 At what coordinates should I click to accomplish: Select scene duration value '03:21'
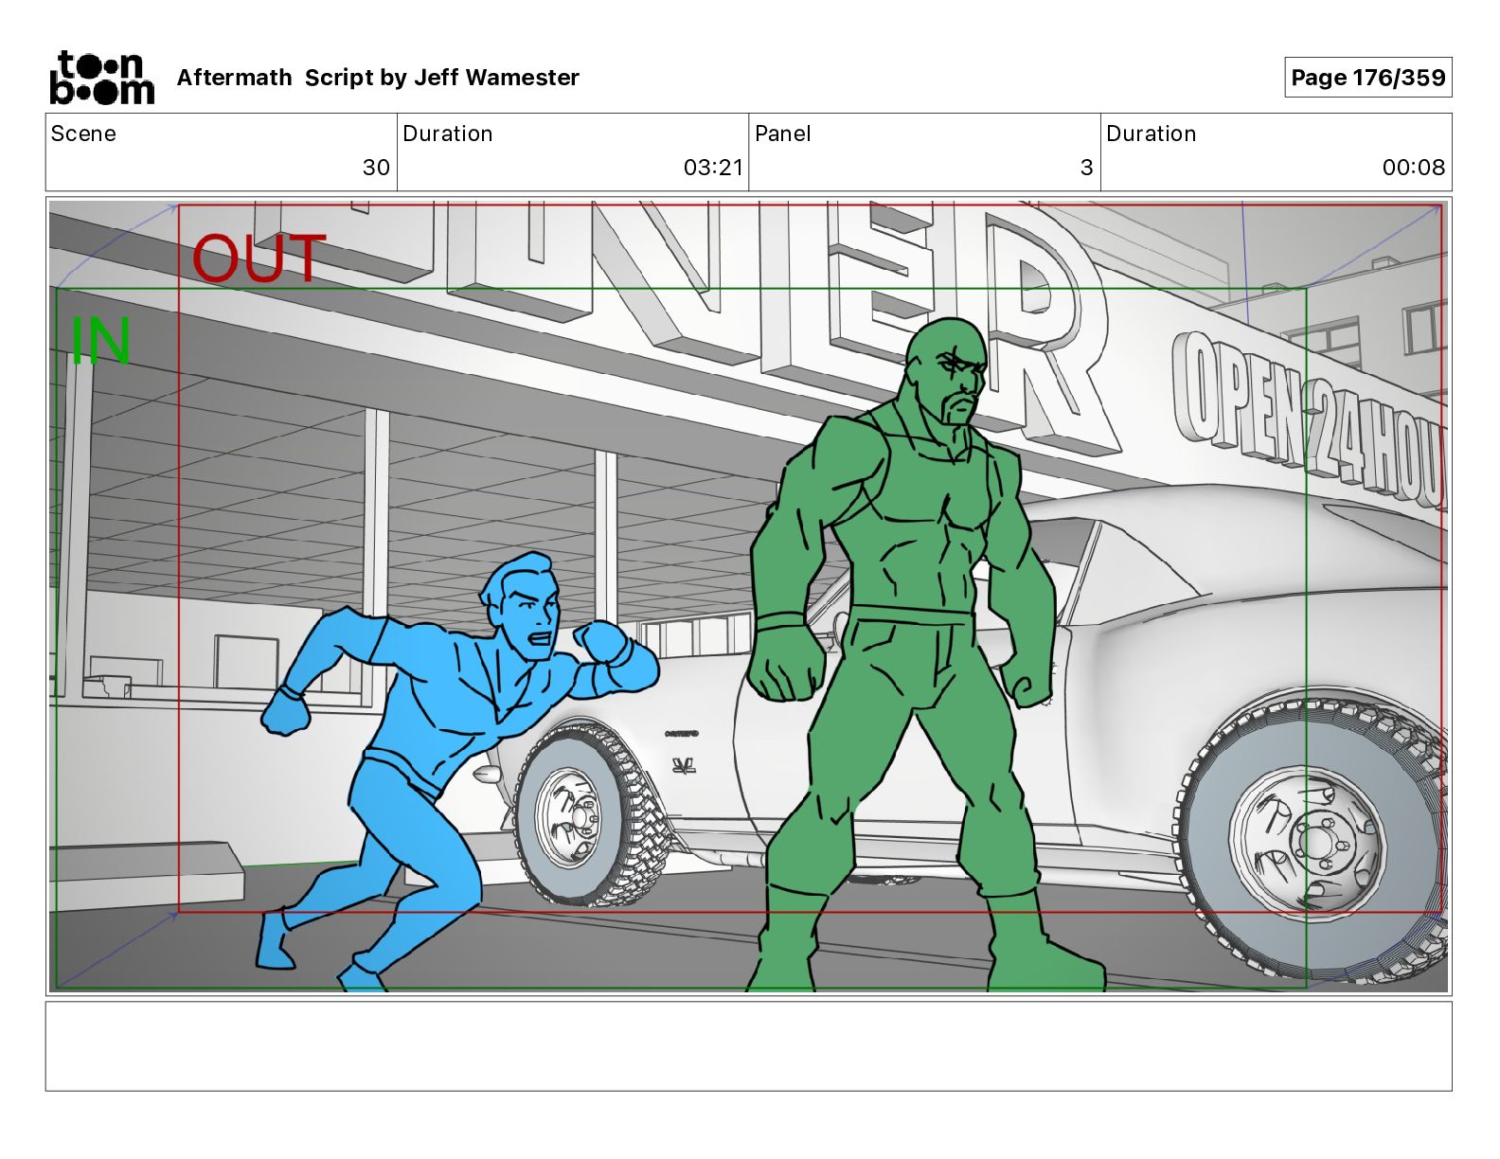[x=713, y=168]
